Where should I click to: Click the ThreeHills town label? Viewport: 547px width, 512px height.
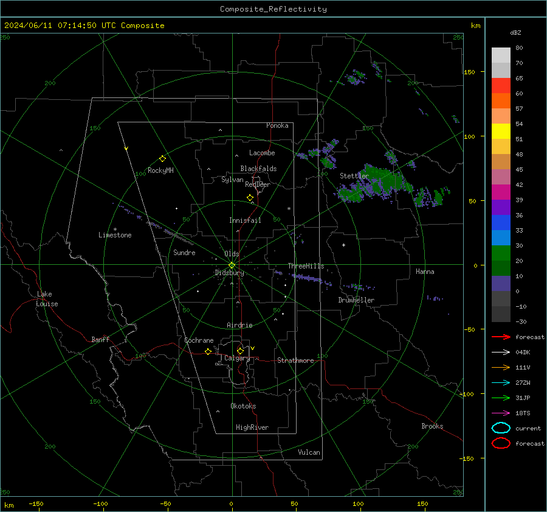306,266
